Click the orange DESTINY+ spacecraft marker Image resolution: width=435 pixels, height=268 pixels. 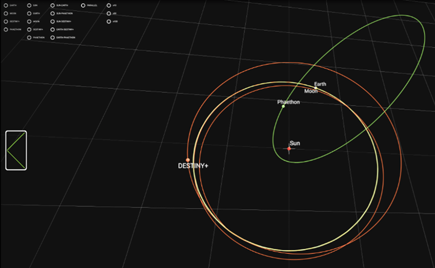[188, 160]
